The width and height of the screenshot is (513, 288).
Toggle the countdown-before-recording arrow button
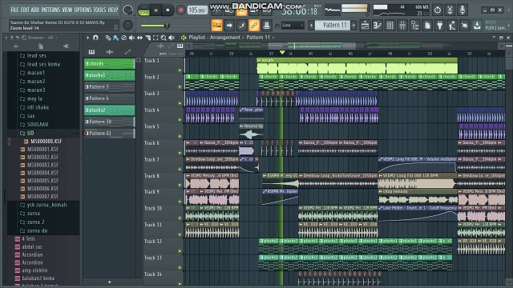[x=229, y=25]
